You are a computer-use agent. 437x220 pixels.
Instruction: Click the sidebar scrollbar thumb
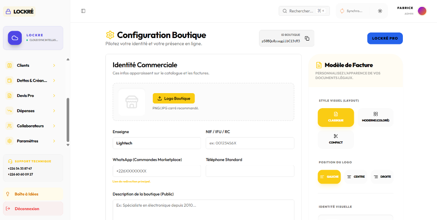click(x=68, y=120)
